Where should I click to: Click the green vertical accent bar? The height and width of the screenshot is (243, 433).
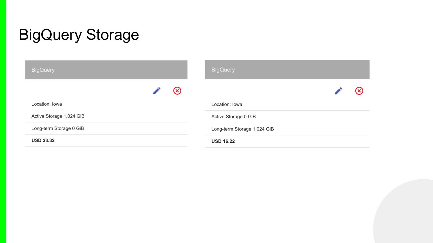[3, 121]
